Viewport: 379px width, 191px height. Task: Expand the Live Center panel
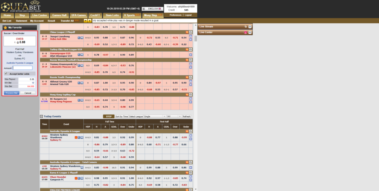point(250,32)
